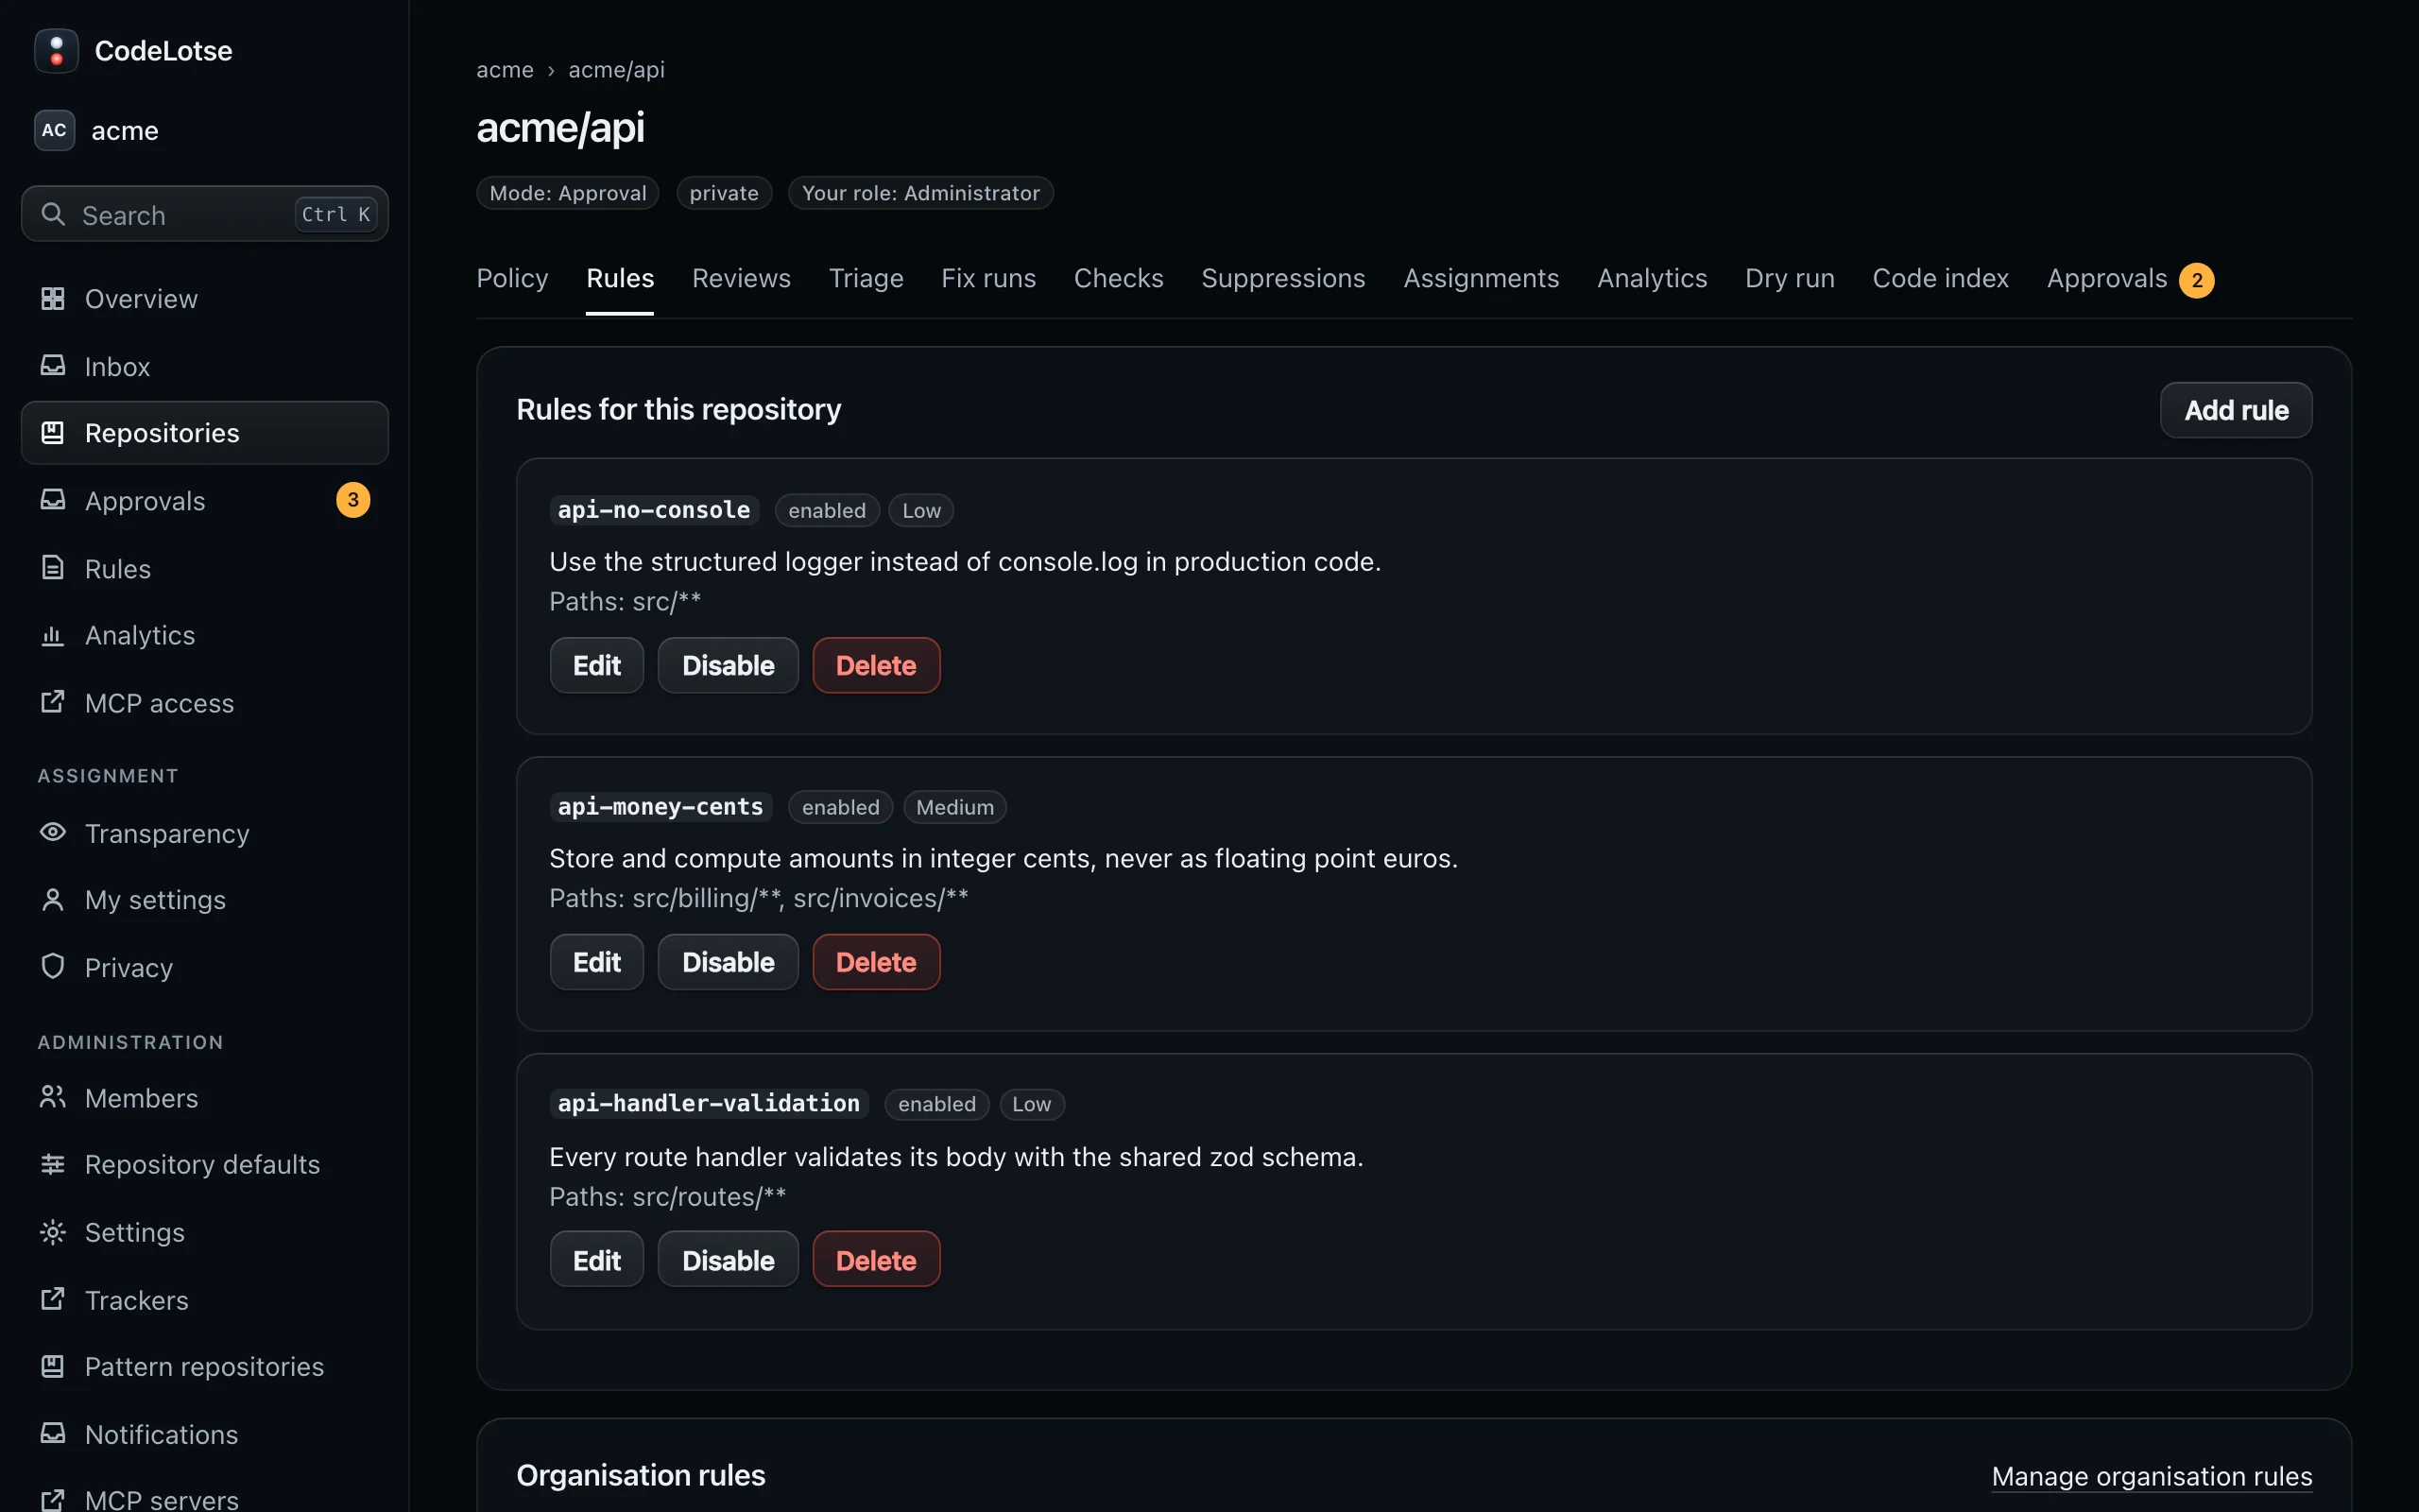2419x1512 pixels.
Task: Edit the api-no-console rule
Action: (597, 665)
